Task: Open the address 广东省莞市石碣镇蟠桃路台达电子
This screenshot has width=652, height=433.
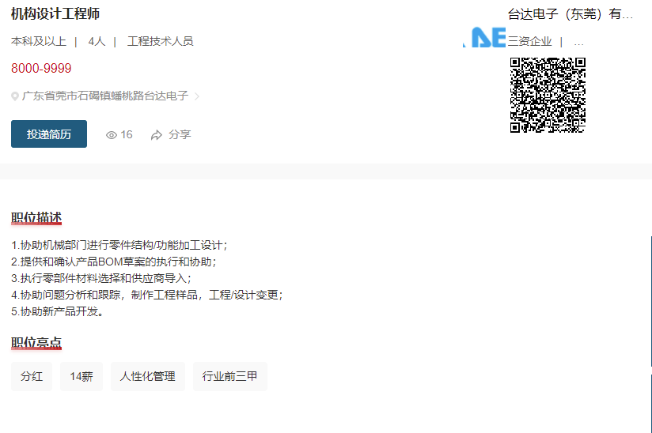Action: click(105, 96)
